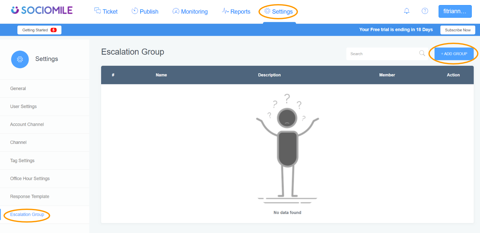Click the search magnifier icon
Image resolution: width=480 pixels, height=233 pixels.
point(422,53)
